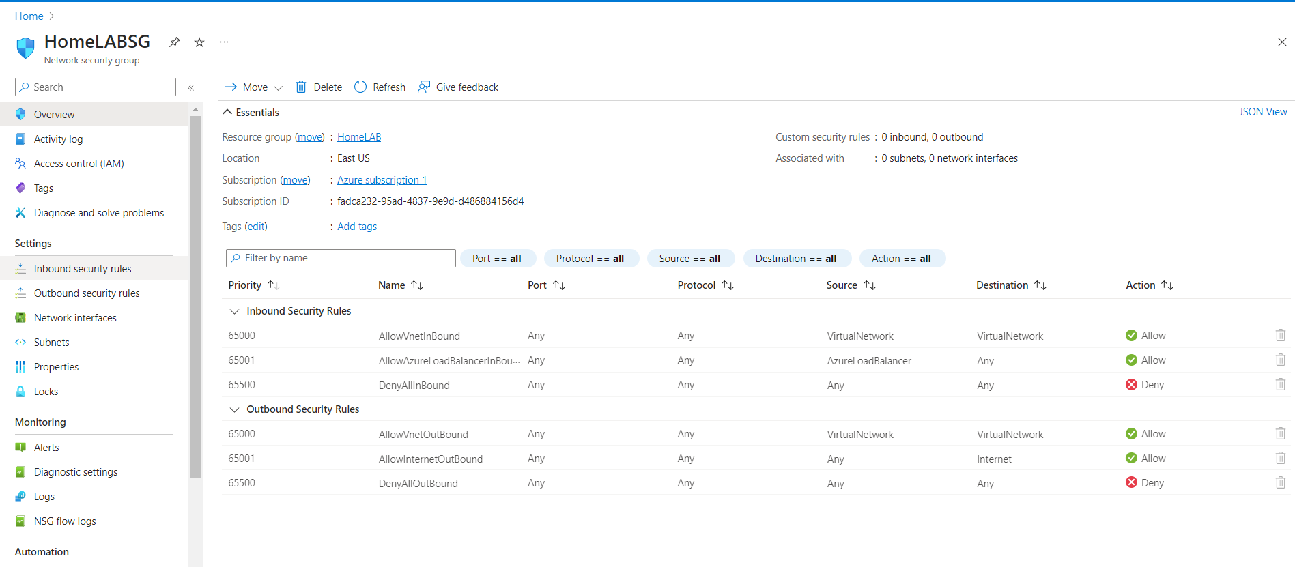Open Locks page
1295x567 pixels.
(x=94, y=392)
